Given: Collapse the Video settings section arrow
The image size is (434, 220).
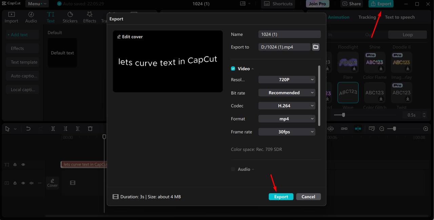Looking at the screenshot, I should pyautogui.click(x=253, y=69).
